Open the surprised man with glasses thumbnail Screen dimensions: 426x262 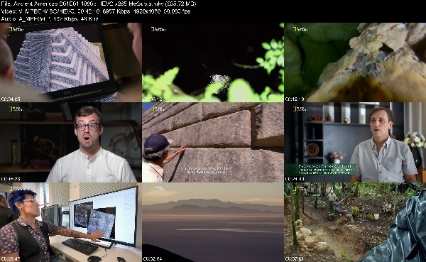pos(70,142)
